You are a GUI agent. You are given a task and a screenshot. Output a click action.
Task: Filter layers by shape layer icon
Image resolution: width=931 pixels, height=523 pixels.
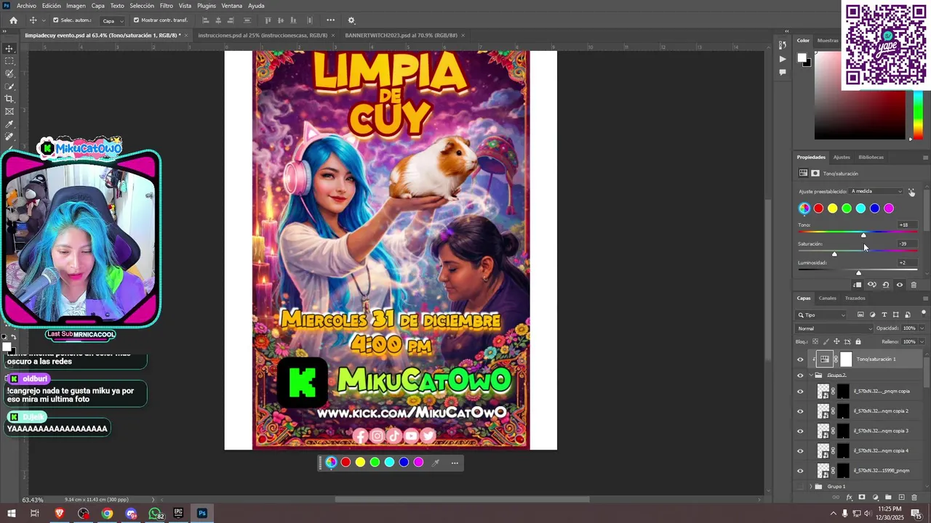pos(895,315)
